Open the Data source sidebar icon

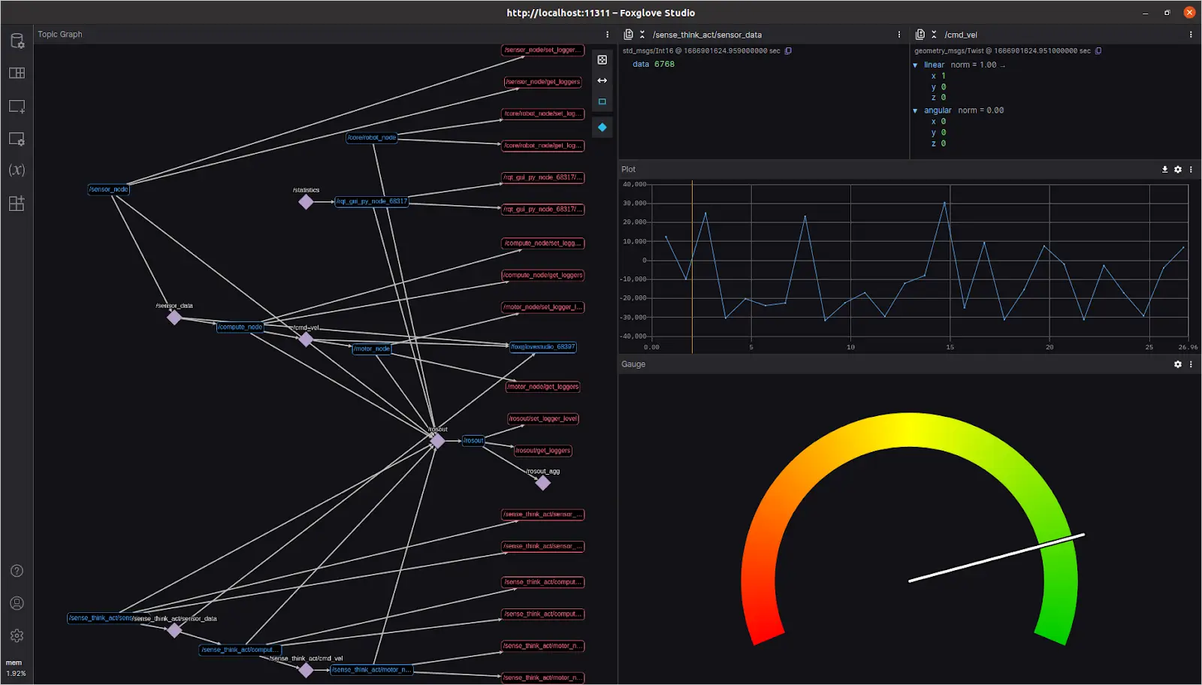(17, 41)
